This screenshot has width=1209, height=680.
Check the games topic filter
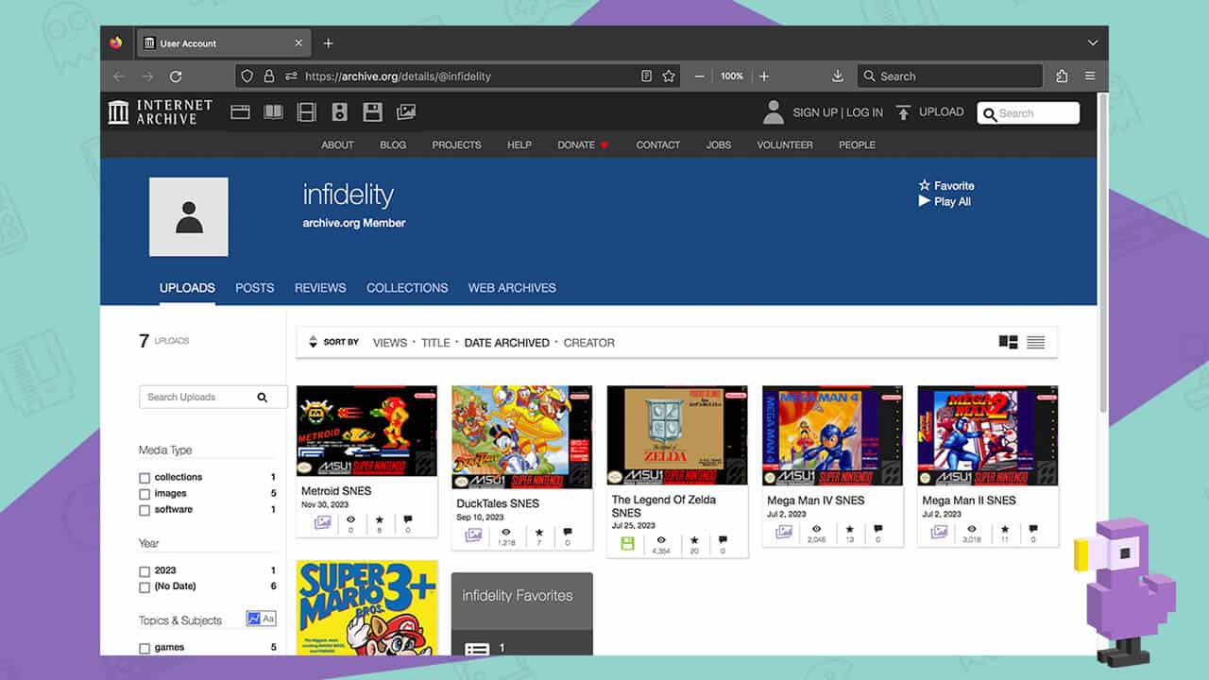tap(145, 649)
